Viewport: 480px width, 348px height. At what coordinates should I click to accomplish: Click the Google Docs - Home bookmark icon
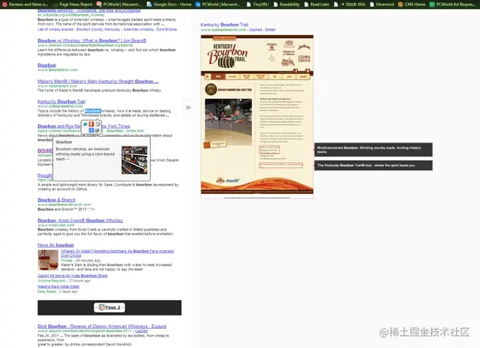(149, 4)
